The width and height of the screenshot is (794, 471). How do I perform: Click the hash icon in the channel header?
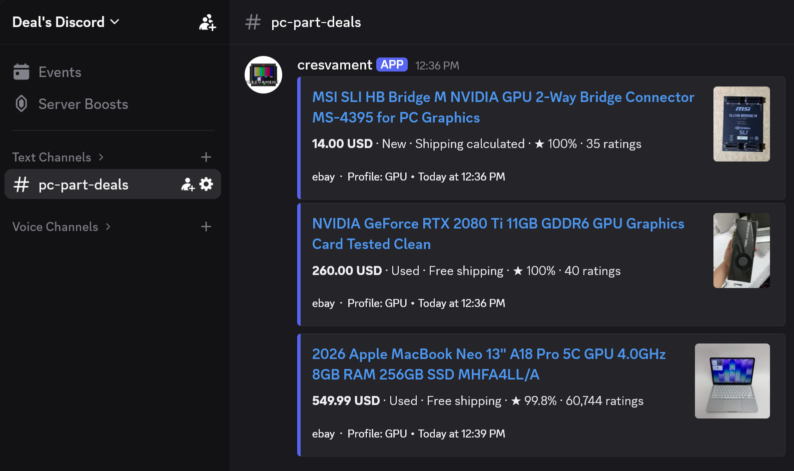click(253, 22)
